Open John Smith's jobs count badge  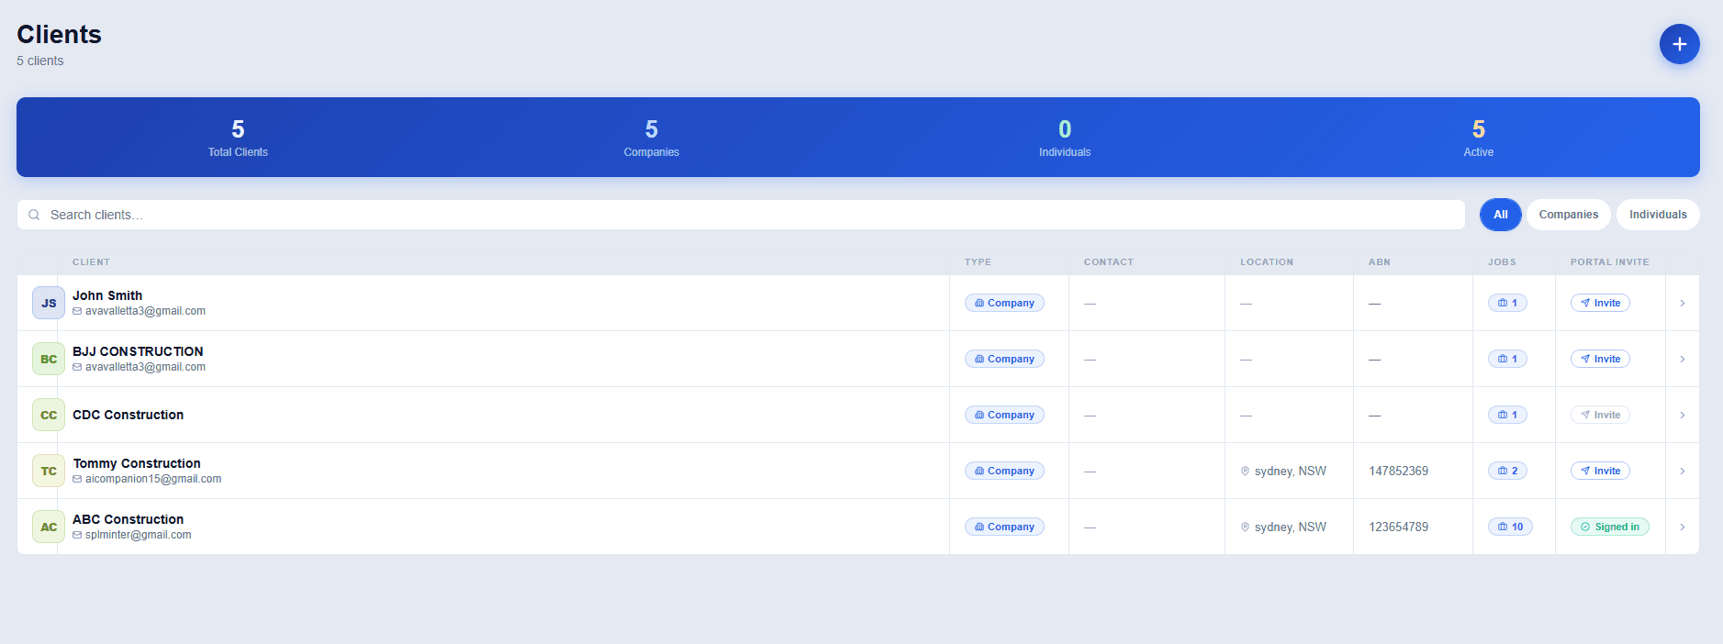1507,303
